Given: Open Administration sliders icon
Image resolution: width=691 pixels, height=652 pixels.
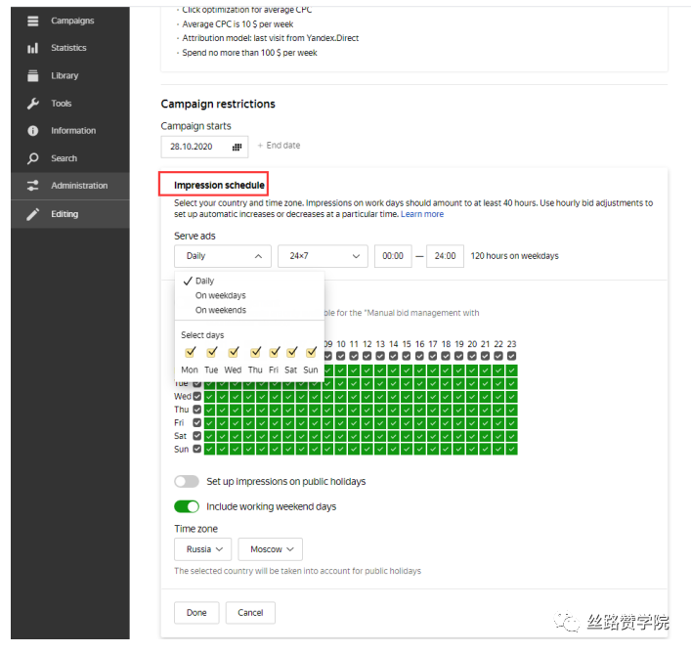Looking at the screenshot, I should click(x=32, y=186).
